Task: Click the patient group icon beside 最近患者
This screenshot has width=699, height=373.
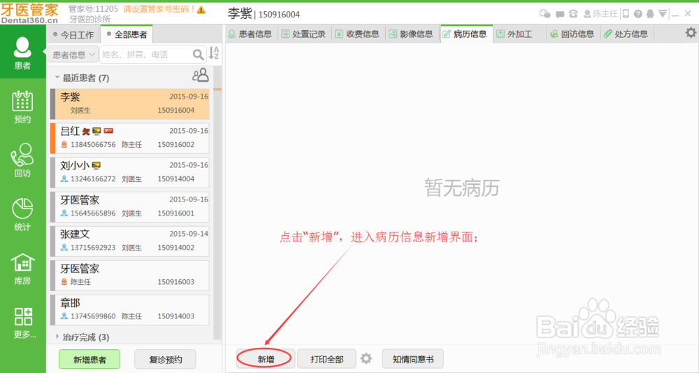Action: pyautogui.click(x=201, y=75)
